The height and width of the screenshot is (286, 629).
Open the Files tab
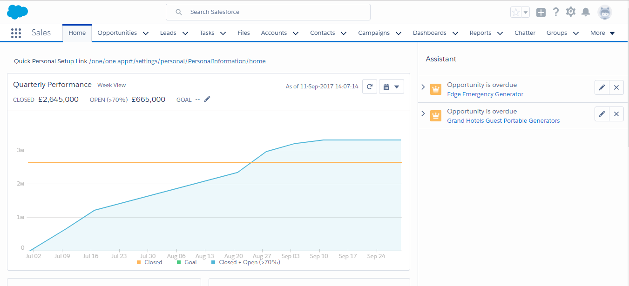243,33
